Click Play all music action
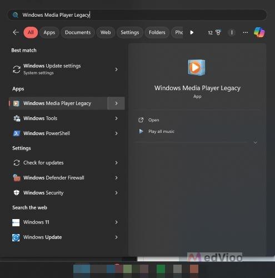The width and height of the screenshot is (275, 278). pos(161,132)
